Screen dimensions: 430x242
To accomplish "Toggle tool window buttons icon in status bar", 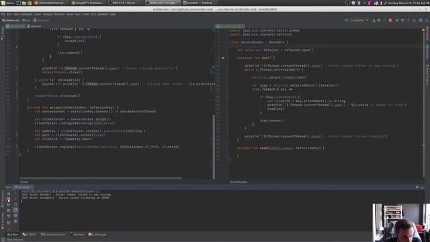I will pos(3,239).
